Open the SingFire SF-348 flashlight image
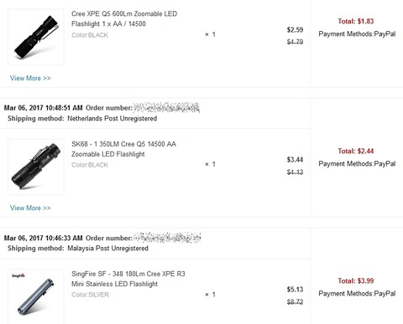 pyautogui.click(x=36, y=296)
